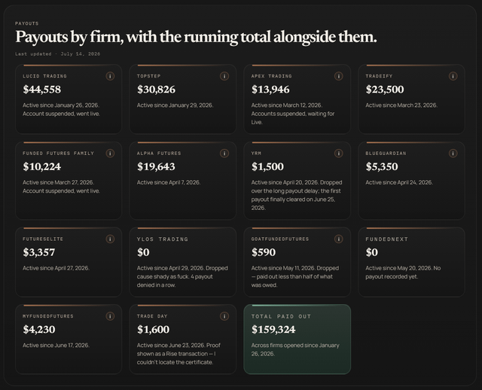Click the Apex Trading firm name
The width and height of the screenshot is (482, 390).
(271, 76)
